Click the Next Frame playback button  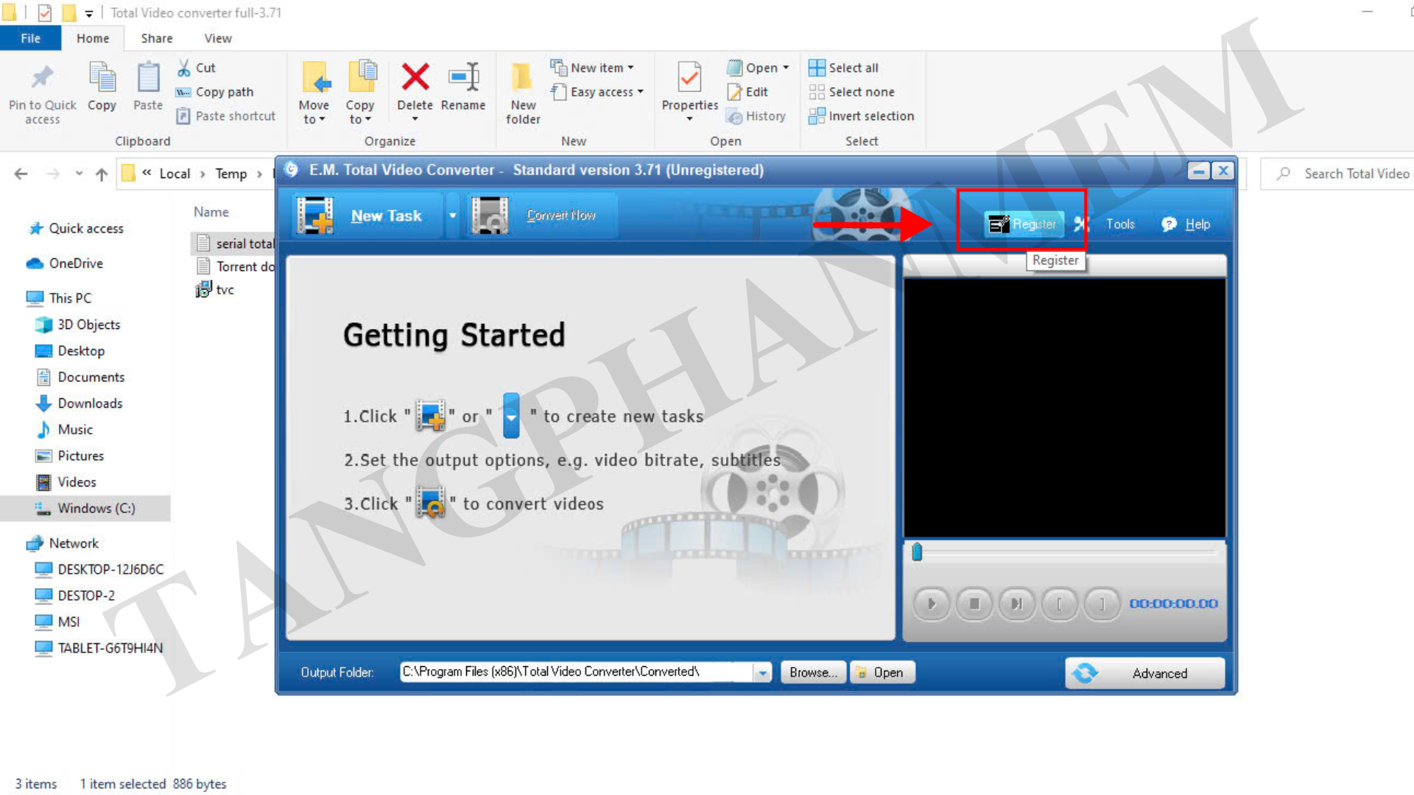[x=1016, y=604]
